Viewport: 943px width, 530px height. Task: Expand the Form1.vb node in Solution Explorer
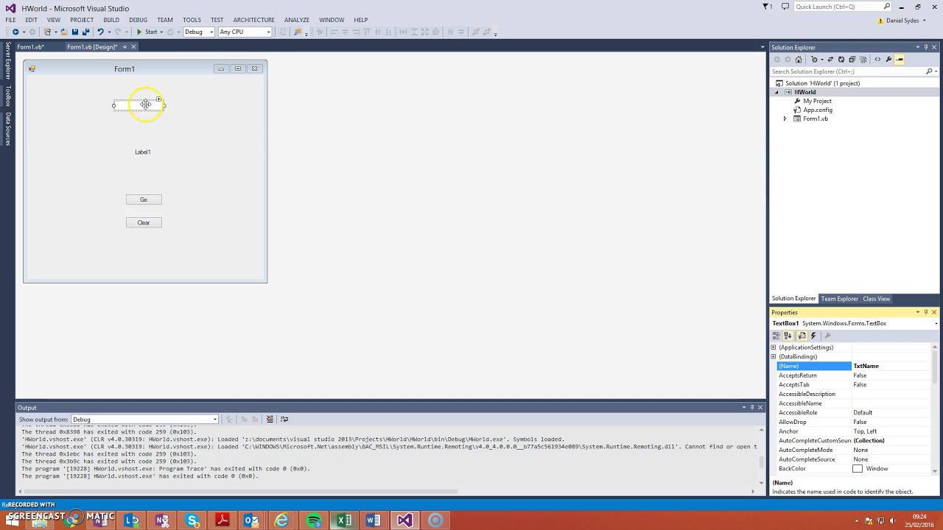tap(785, 119)
